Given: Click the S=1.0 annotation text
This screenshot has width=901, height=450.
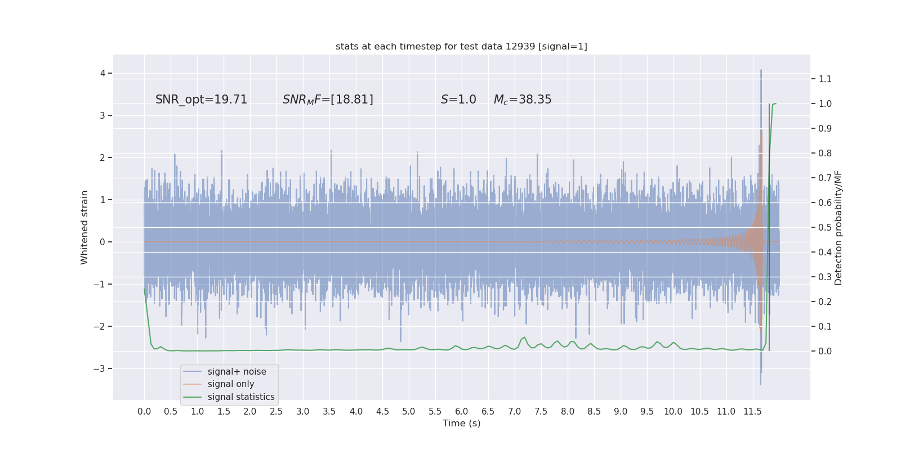Looking at the screenshot, I should coord(458,100).
